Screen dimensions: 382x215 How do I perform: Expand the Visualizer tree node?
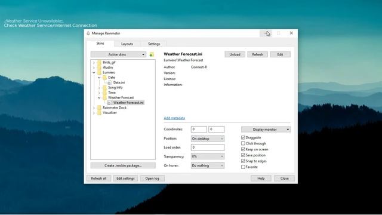click(94, 113)
